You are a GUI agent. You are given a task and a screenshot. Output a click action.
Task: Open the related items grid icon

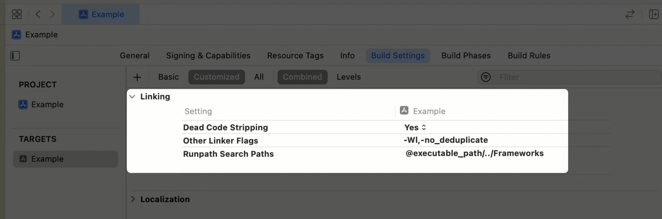pos(17,14)
